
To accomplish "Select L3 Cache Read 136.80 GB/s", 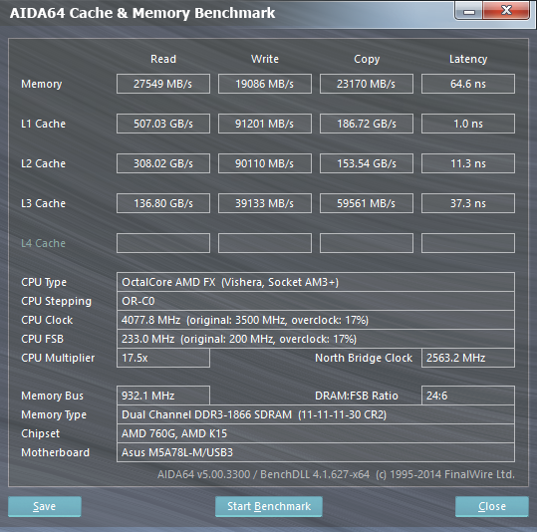I will [x=163, y=203].
